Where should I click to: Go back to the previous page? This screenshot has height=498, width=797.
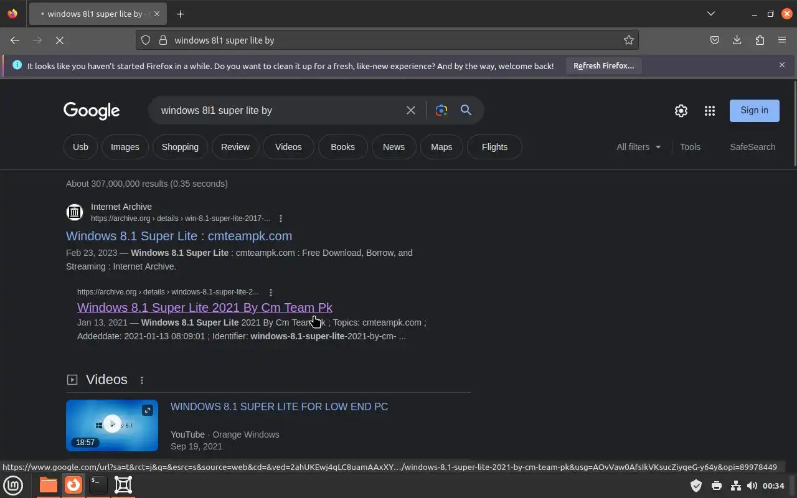point(15,40)
